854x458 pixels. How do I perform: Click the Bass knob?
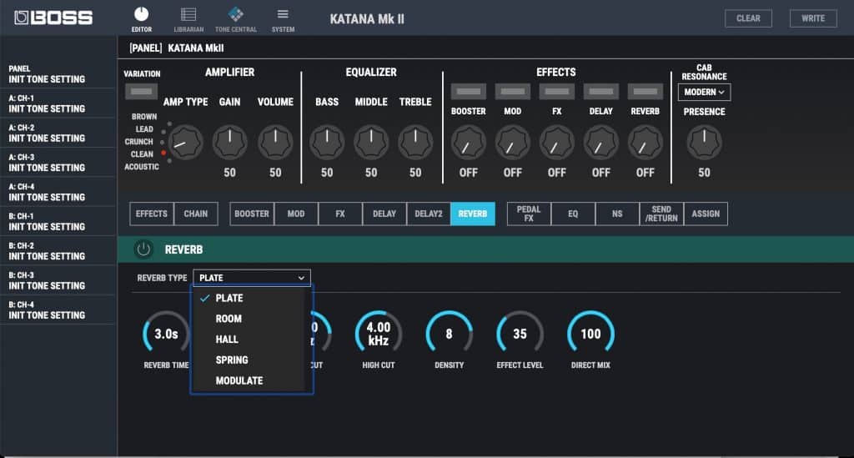click(327, 142)
